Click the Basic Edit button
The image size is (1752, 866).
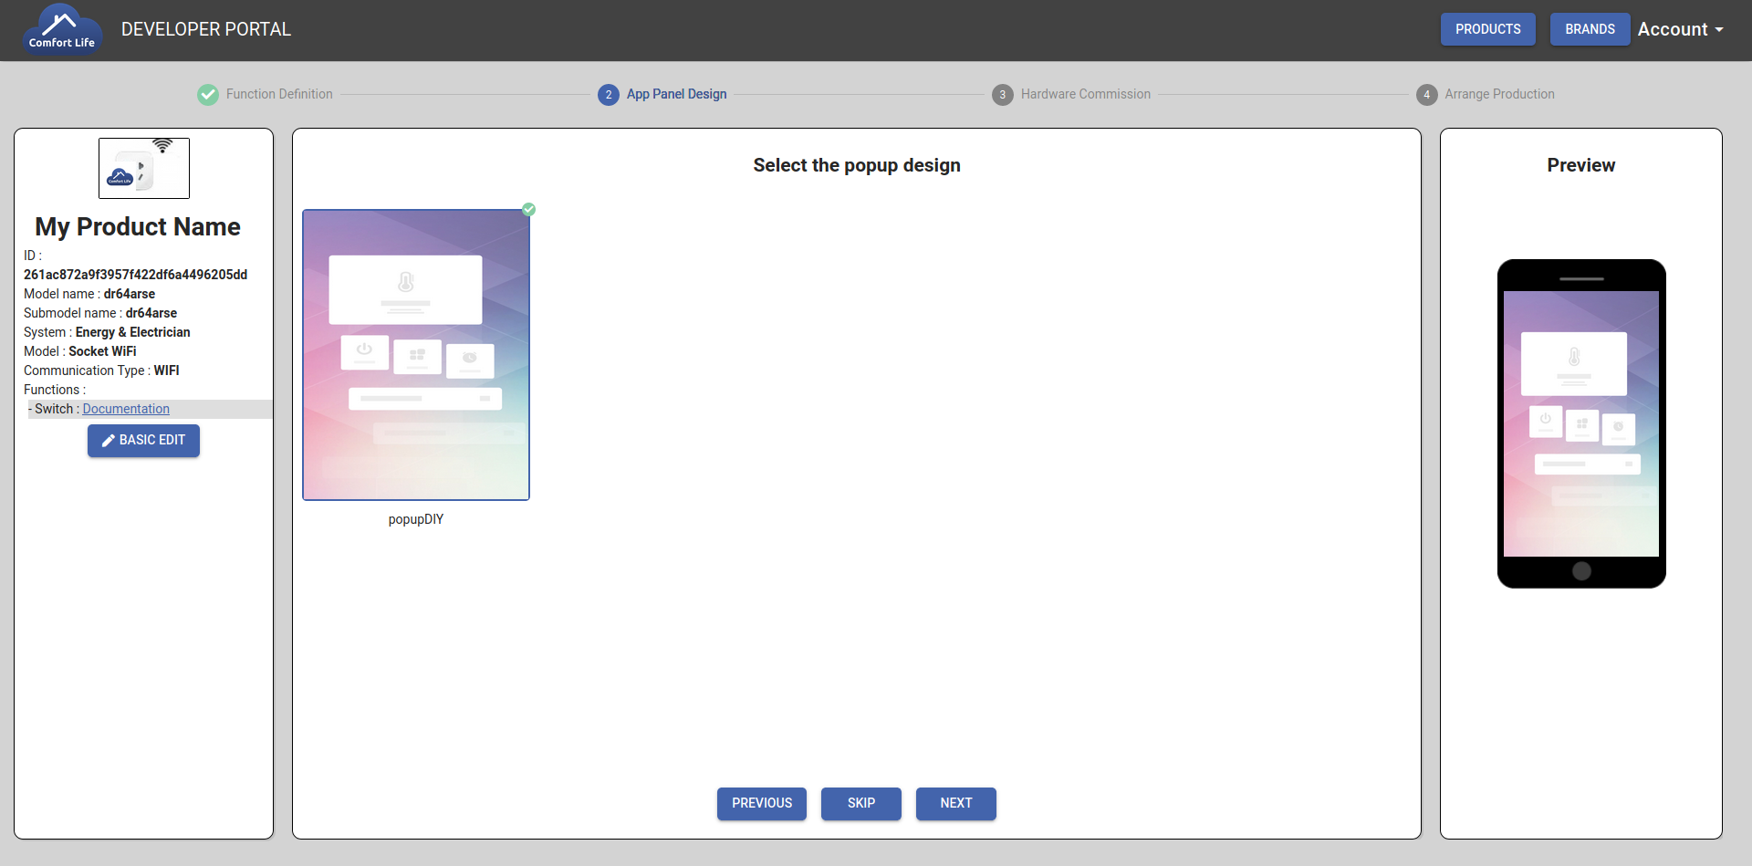pos(143,440)
